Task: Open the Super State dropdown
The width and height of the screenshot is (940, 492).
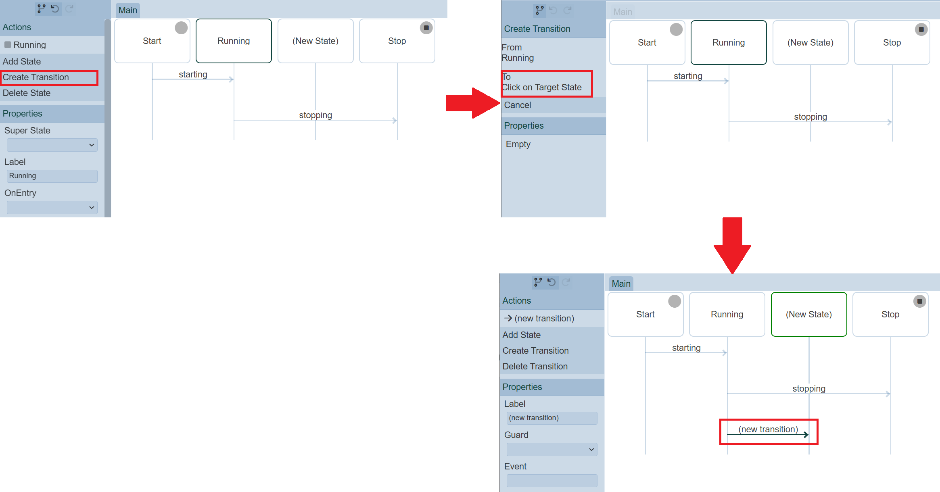Action: 52,145
